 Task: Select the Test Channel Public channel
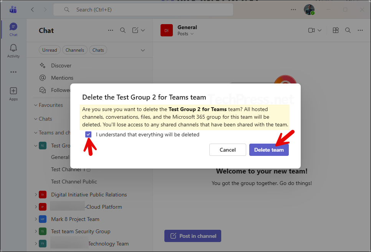[x=74, y=182]
